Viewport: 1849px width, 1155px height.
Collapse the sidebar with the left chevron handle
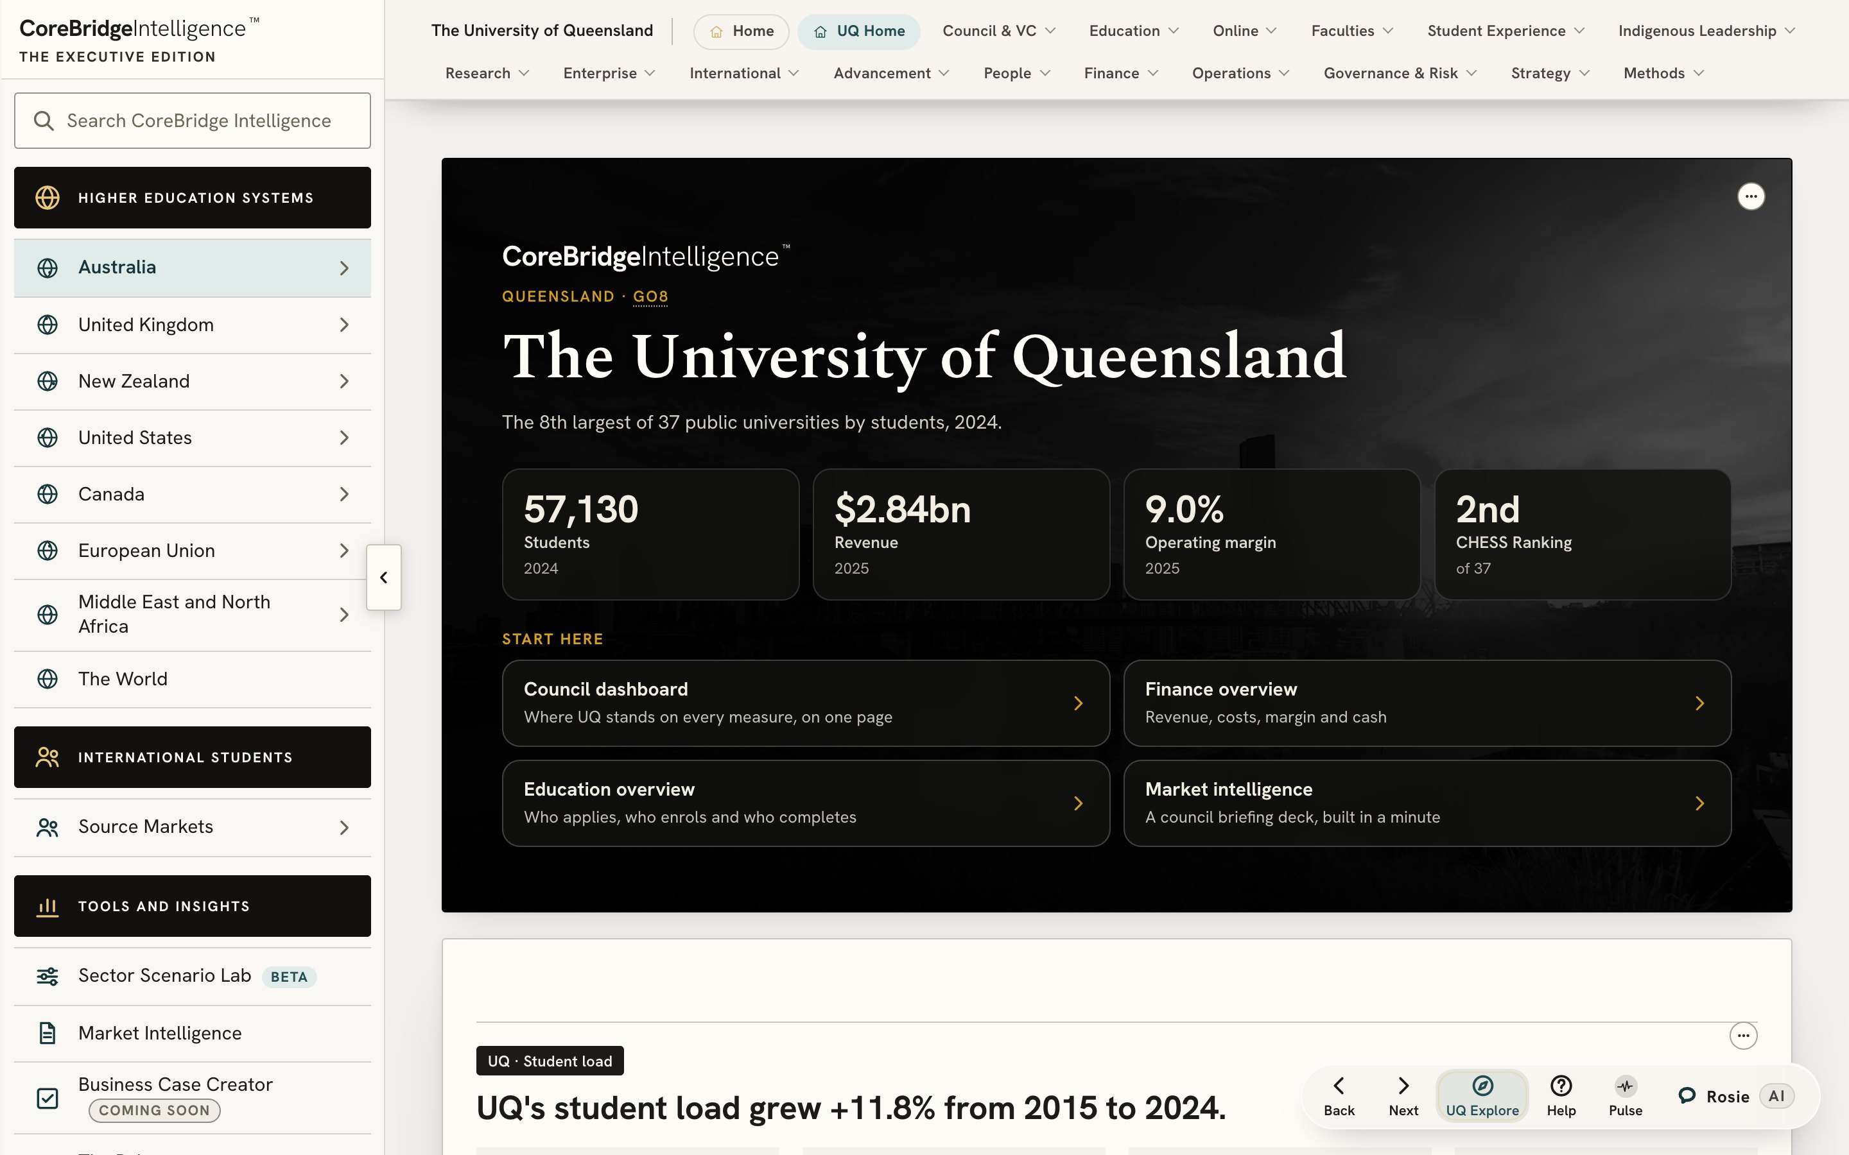pyautogui.click(x=383, y=577)
